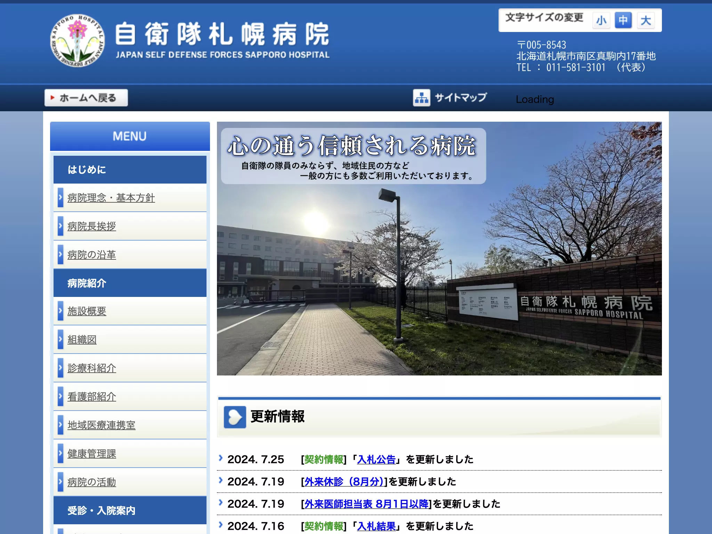712x534 pixels.
Task: Click the 受診・入院案内 section header
Action: [130, 510]
